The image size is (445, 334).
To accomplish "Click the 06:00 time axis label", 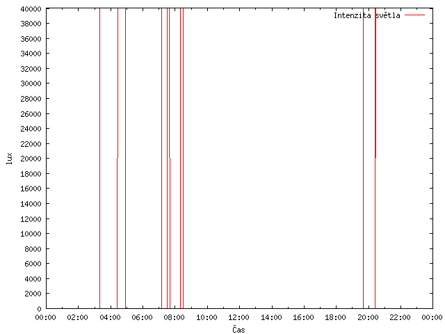I will pyautogui.click(x=142, y=317).
